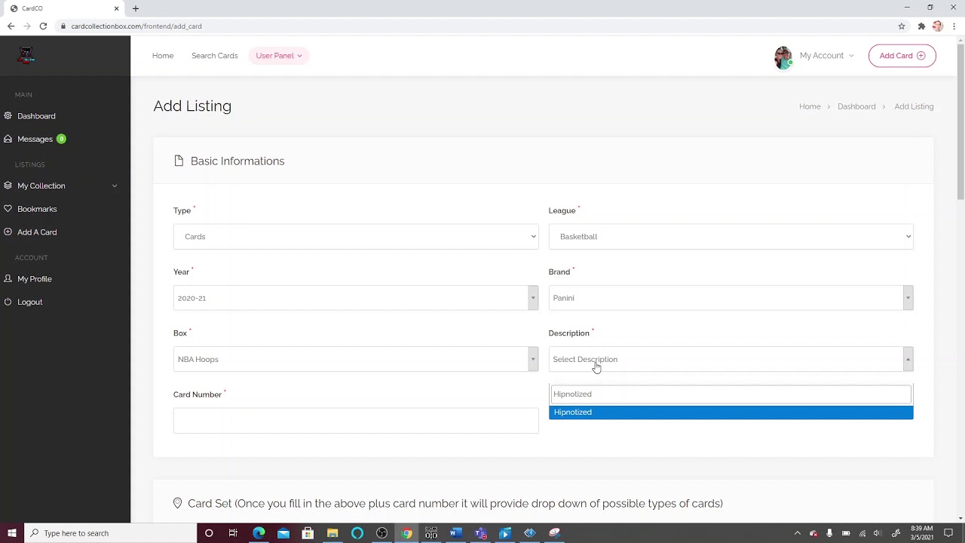Viewport: 965px width, 543px height.
Task: Open Search Cards page
Action: click(x=214, y=56)
